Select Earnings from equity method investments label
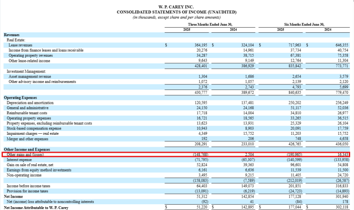 [39, 170]
